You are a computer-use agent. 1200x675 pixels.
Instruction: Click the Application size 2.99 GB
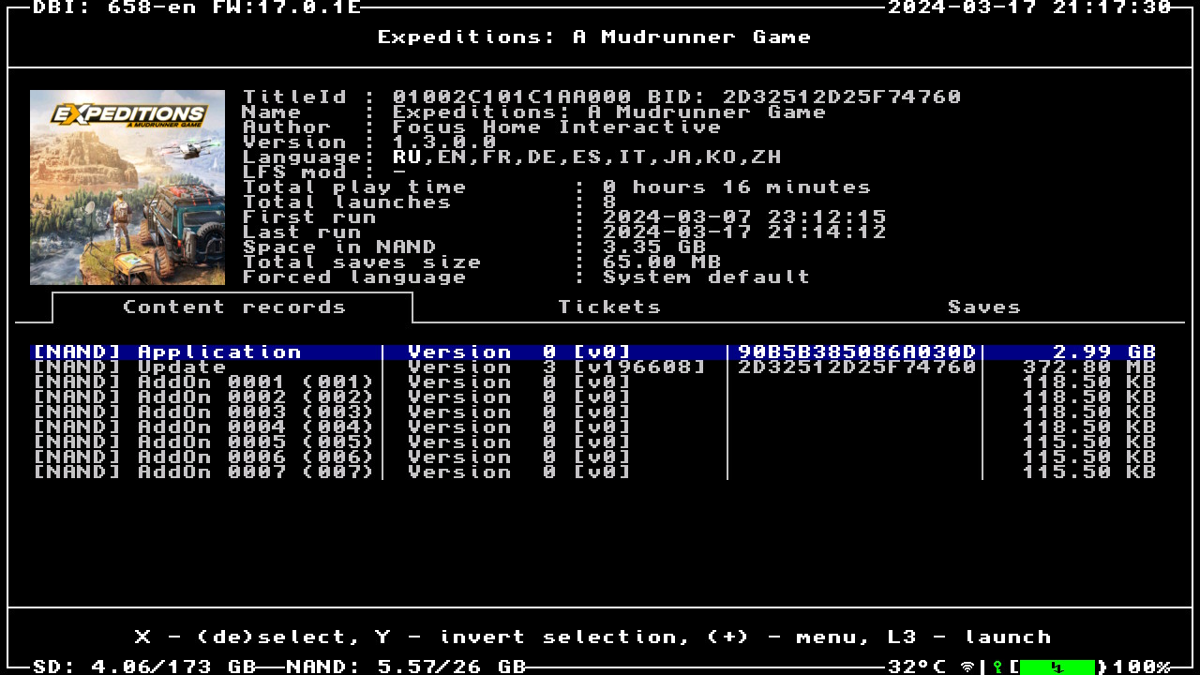click(x=1104, y=352)
